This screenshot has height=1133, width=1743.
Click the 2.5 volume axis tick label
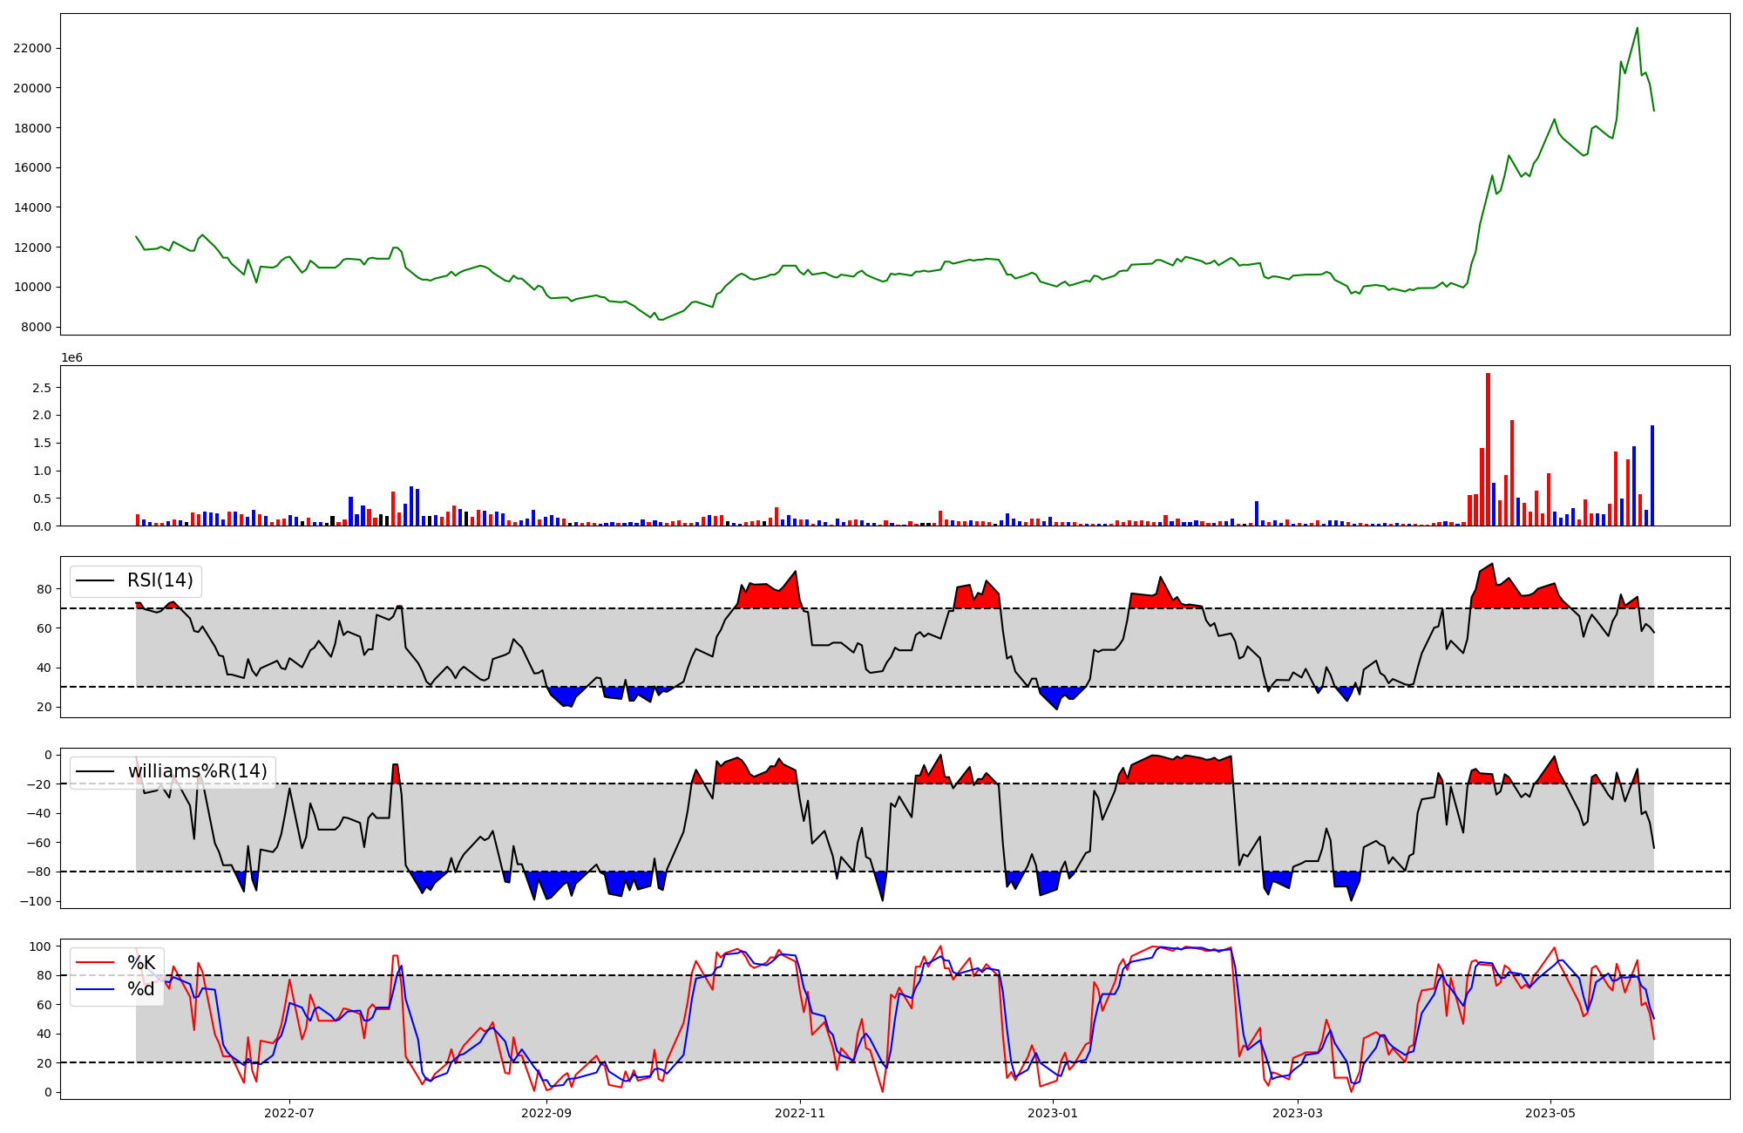click(x=42, y=387)
